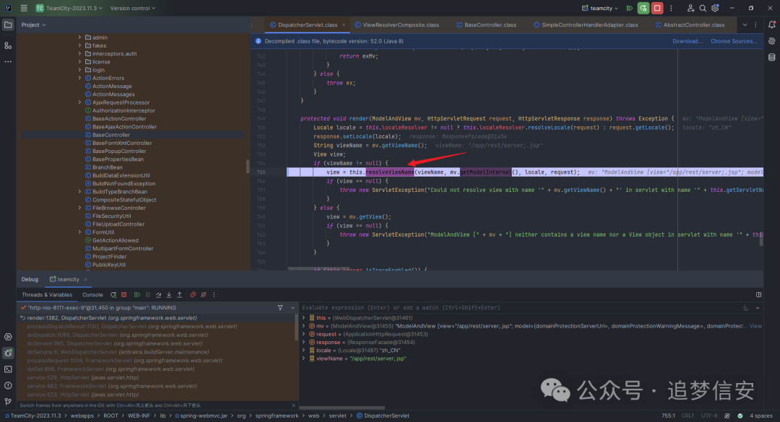
Task: Switch to BaseController.class tab
Action: tap(490, 25)
